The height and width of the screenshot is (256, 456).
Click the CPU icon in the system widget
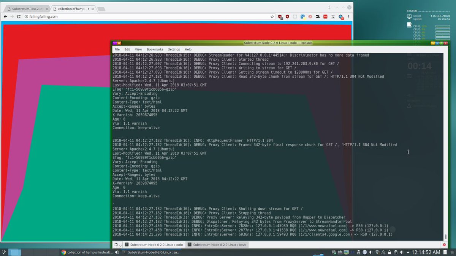(x=409, y=25)
